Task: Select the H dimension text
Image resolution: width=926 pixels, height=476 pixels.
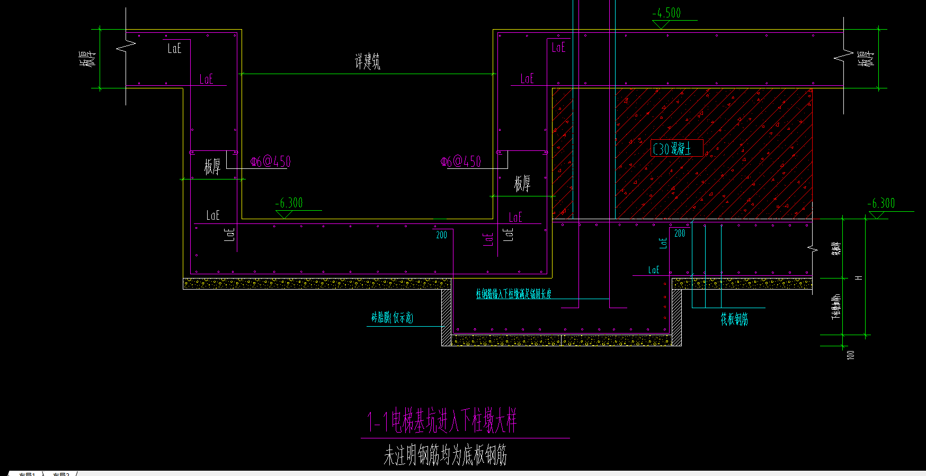Action: pos(859,277)
